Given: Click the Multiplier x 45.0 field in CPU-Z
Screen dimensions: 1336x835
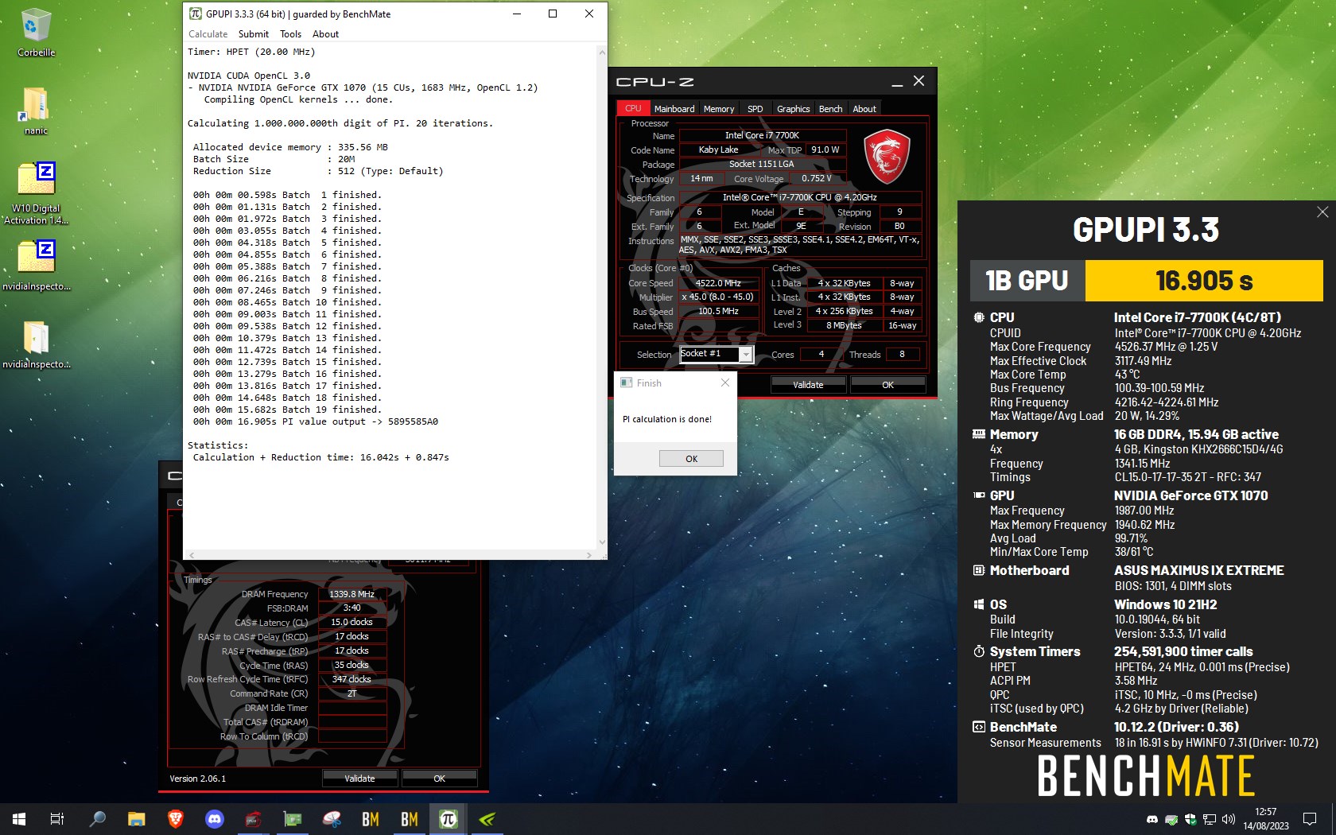Looking at the screenshot, I should coord(718,297).
